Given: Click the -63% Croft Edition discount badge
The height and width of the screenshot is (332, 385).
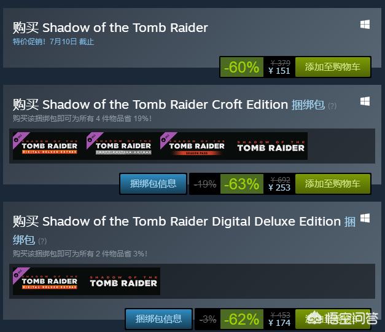Looking at the screenshot, I should pyautogui.click(x=241, y=184).
